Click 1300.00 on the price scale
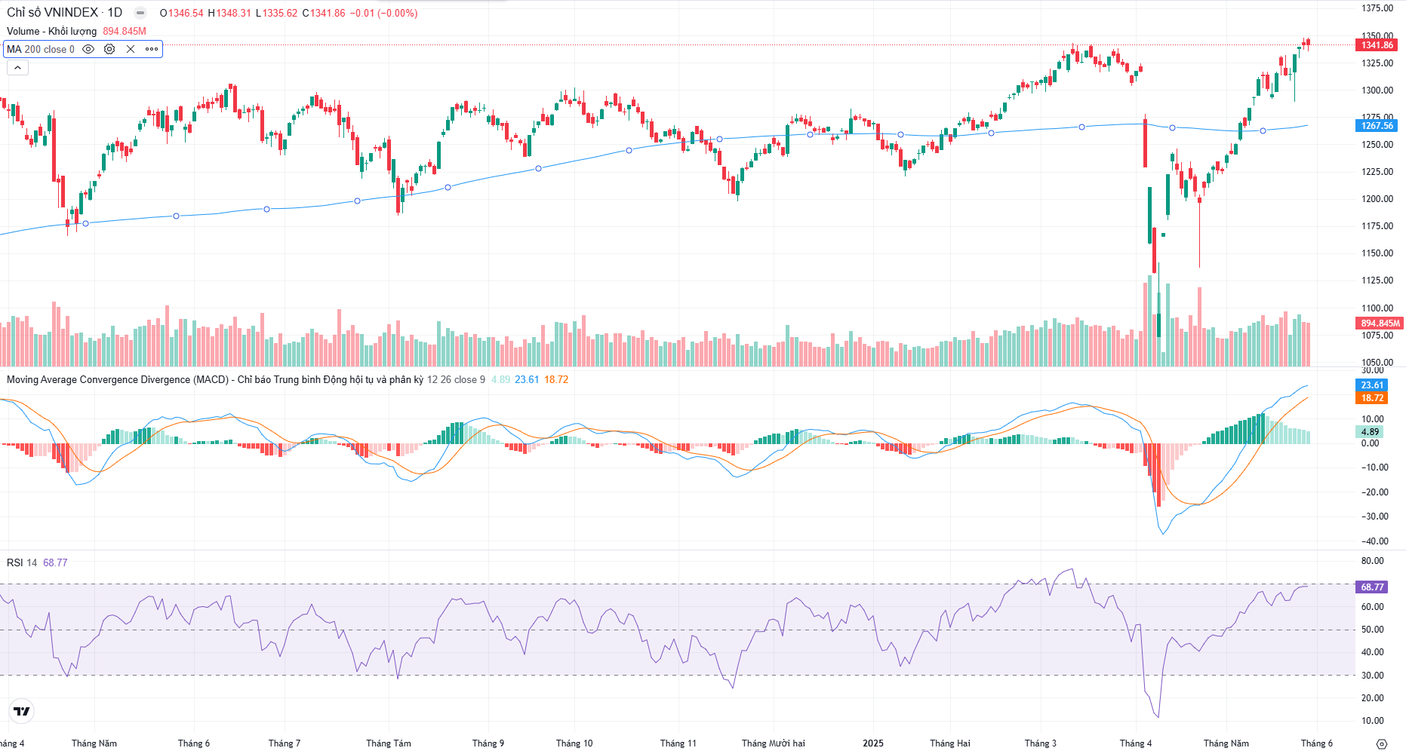The width and height of the screenshot is (1406, 754). click(x=1377, y=90)
